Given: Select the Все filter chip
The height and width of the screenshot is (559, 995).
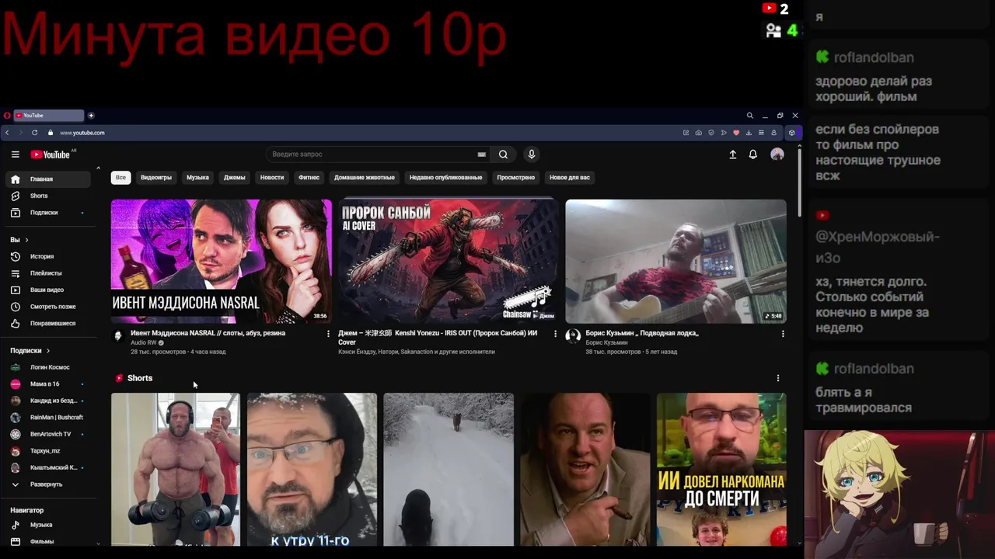Looking at the screenshot, I should point(120,178).
